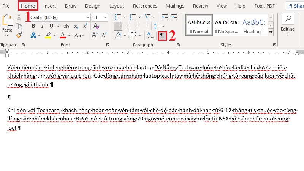Toggle Strikethrough formatting
304x171 pixels.
coord(66,26)
